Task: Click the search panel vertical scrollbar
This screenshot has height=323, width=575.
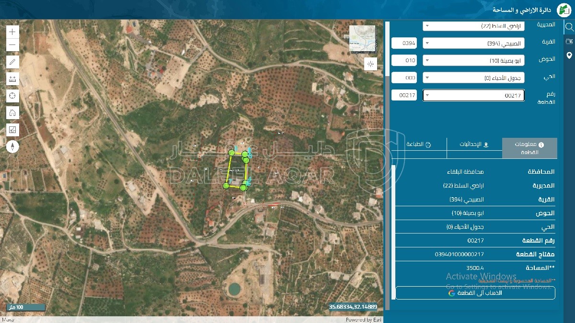Action: pyautogui.click(x=387, y=48)
